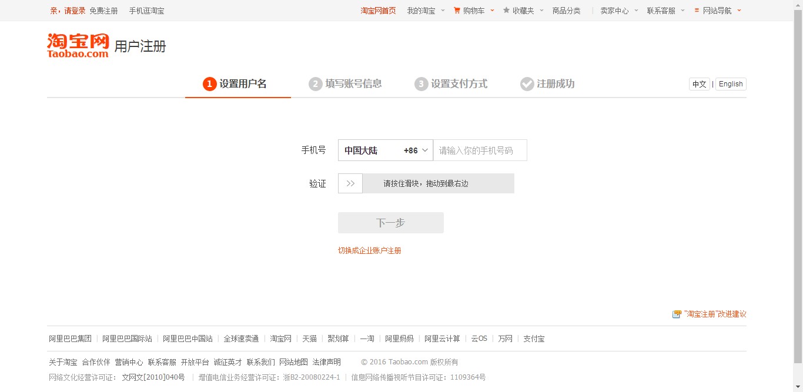Click the shopping cart icon in top bar
The image size is (803, 392).
click(x=457, y=11)
